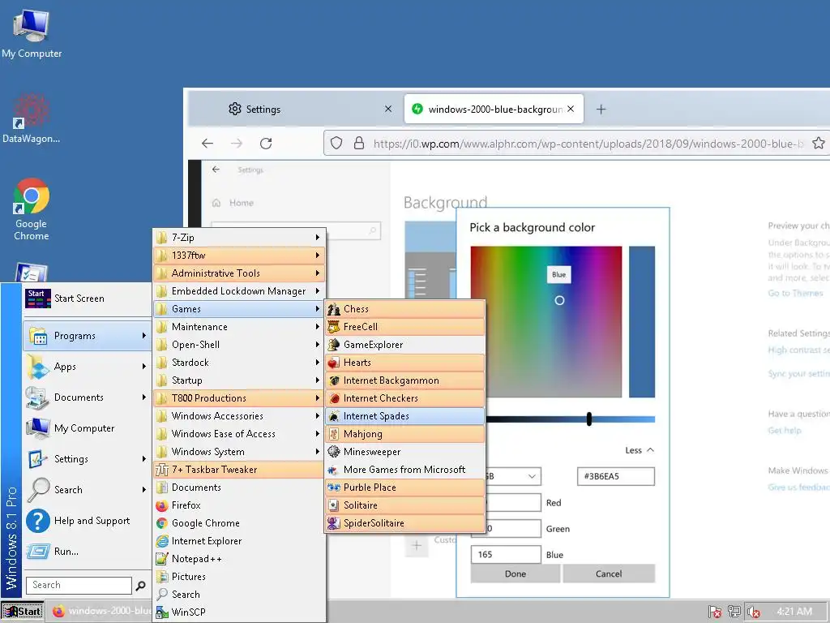Open Mahjong game
830x623 pixels.
405,434
